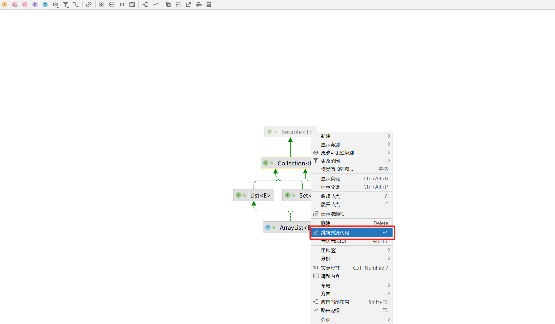The width and height of the screenshot is (555, 324).
Task: Toggle Properties display toolbar icon
Action: tap(35, 4)
